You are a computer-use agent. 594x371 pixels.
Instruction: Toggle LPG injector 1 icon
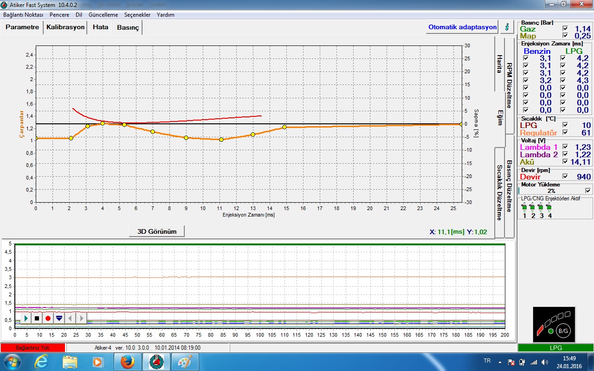click(x=524, y=208)
